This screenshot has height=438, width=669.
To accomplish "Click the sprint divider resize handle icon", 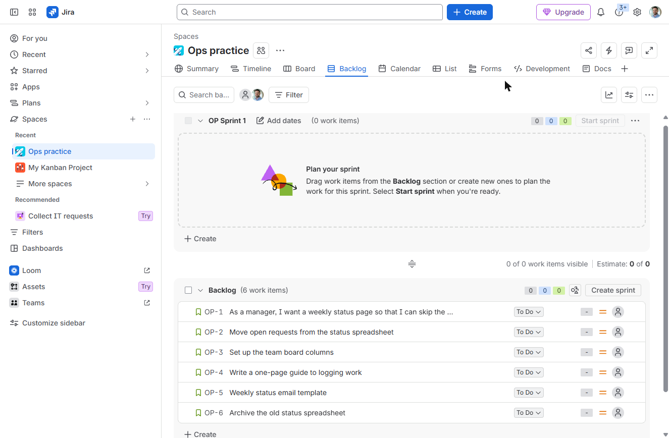I will [x=412, y=264].
